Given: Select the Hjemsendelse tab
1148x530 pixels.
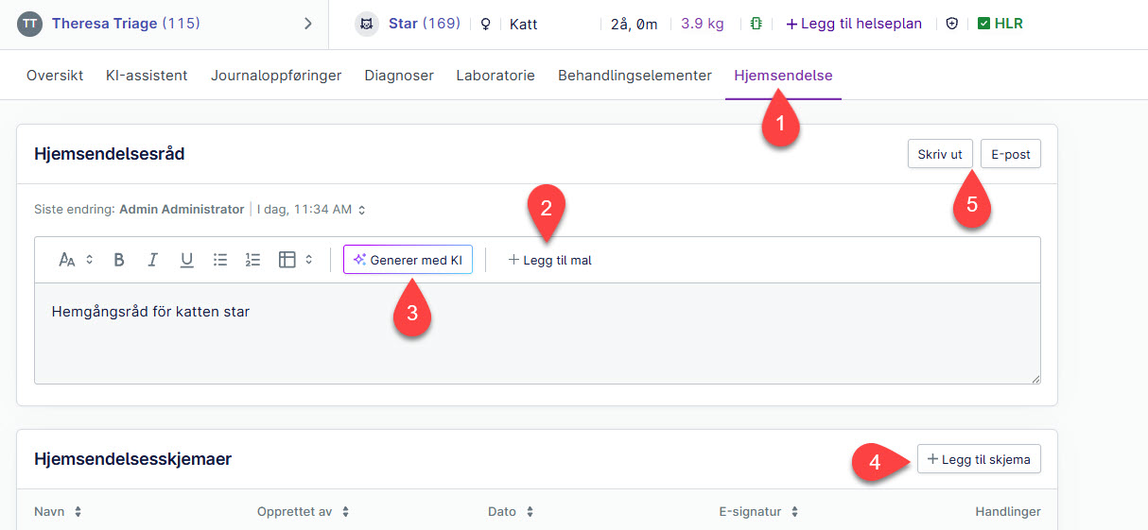Looking at the screenshot, I should pyautogui.click(x=783, y=76).
